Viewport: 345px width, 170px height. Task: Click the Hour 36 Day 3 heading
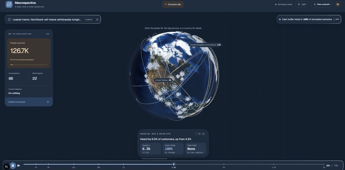tap(155, 134)
